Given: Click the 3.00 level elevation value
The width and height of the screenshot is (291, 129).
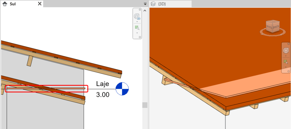Looking at the screenshot, I should tap(103, 95).
